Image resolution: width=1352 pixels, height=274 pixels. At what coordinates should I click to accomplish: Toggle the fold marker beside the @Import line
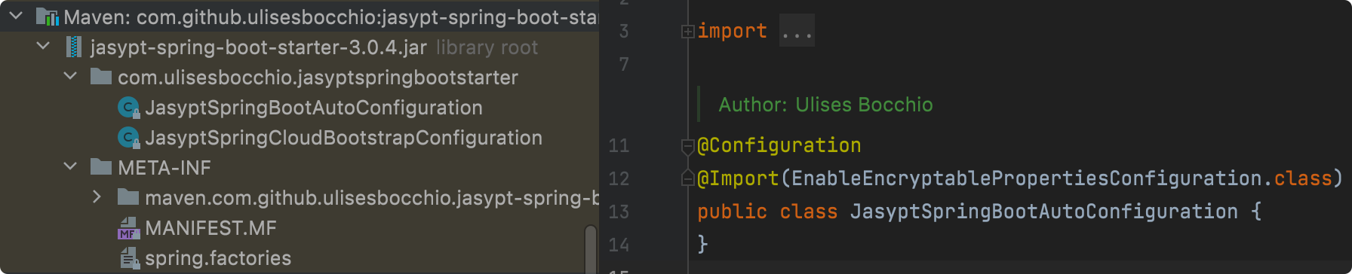(x=687, y=178)
